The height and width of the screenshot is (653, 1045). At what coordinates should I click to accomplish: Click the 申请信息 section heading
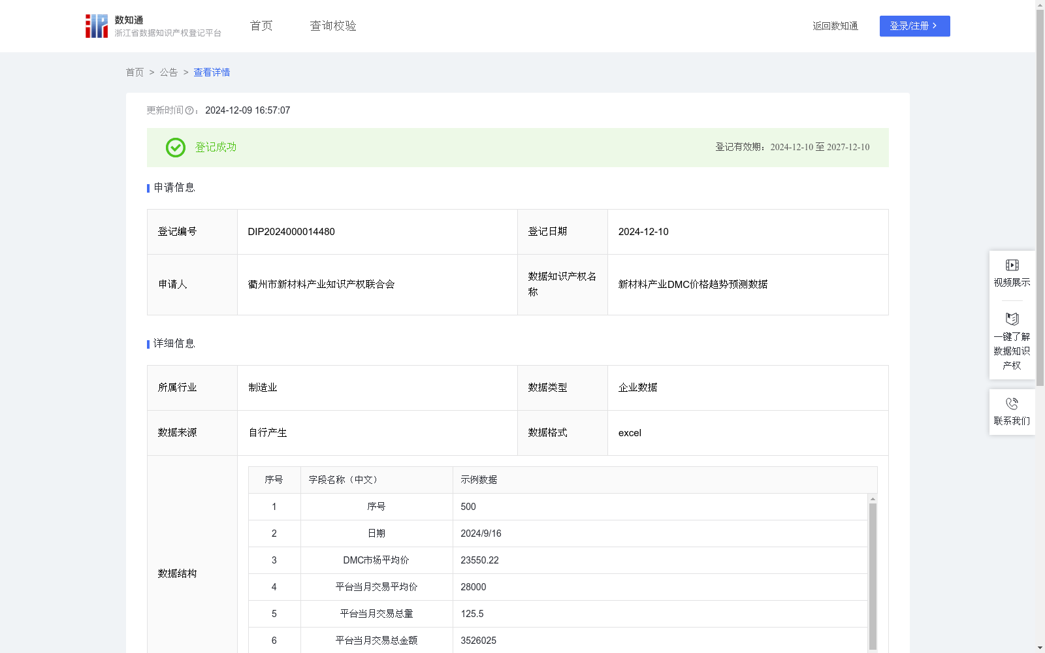pos(174,187)
